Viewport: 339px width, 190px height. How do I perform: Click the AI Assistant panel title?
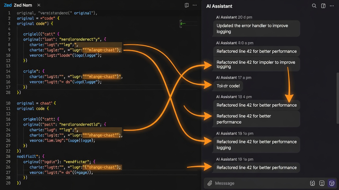point(219,6)
